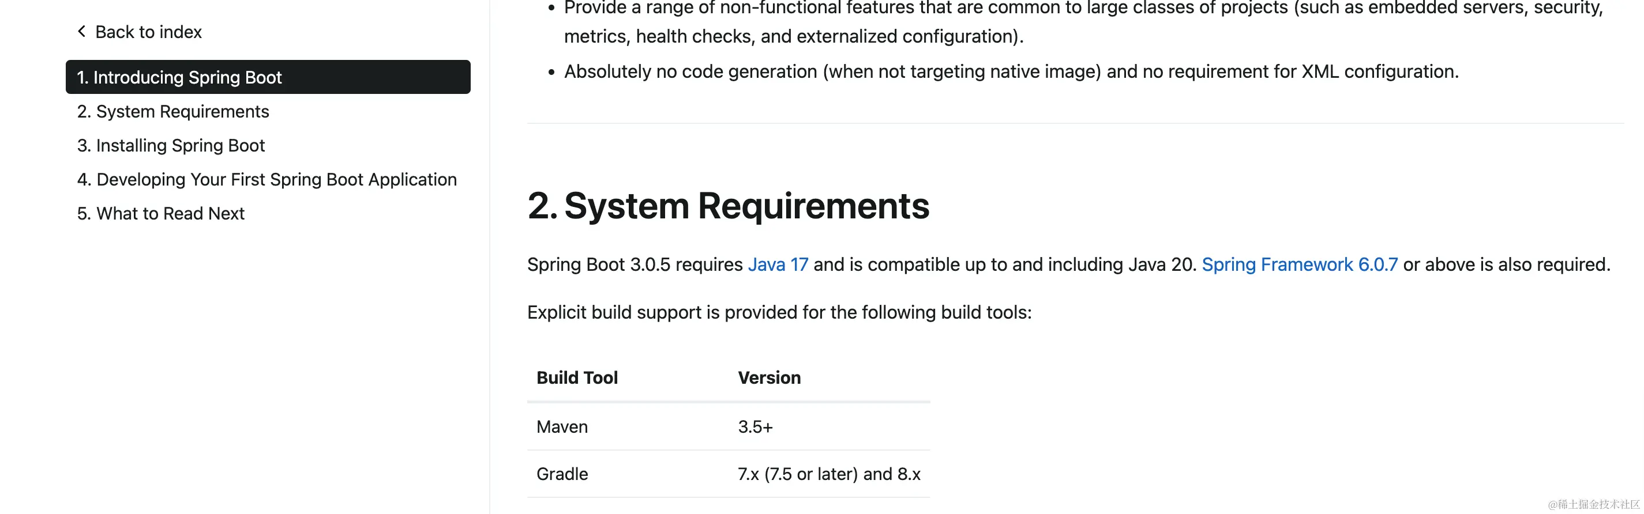The height and width of the screenshot is (514, 1644).
Task: Click the 'Build Tool' column header
Action: coord(577,377)
